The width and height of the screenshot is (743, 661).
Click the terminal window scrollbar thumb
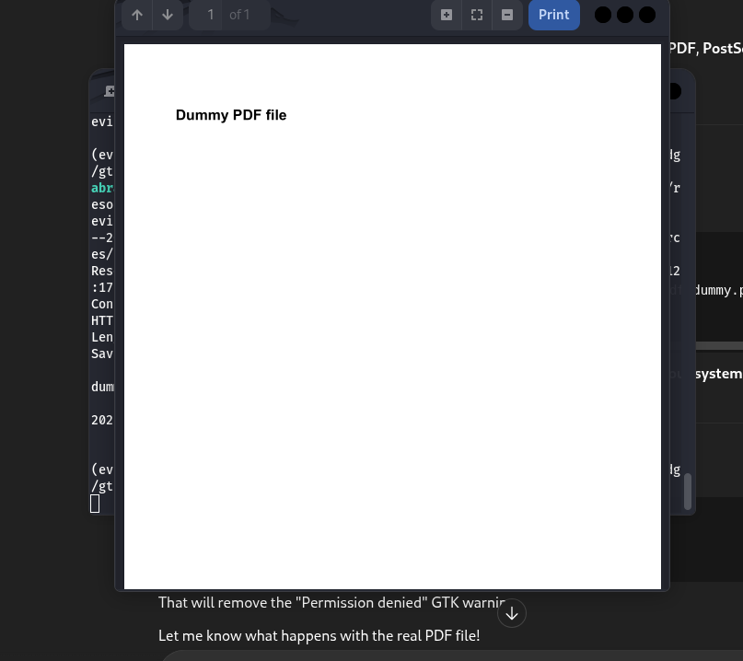688,492
